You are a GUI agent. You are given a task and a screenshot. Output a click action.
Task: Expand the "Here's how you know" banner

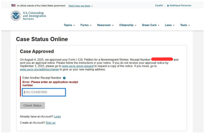(80, 6)
